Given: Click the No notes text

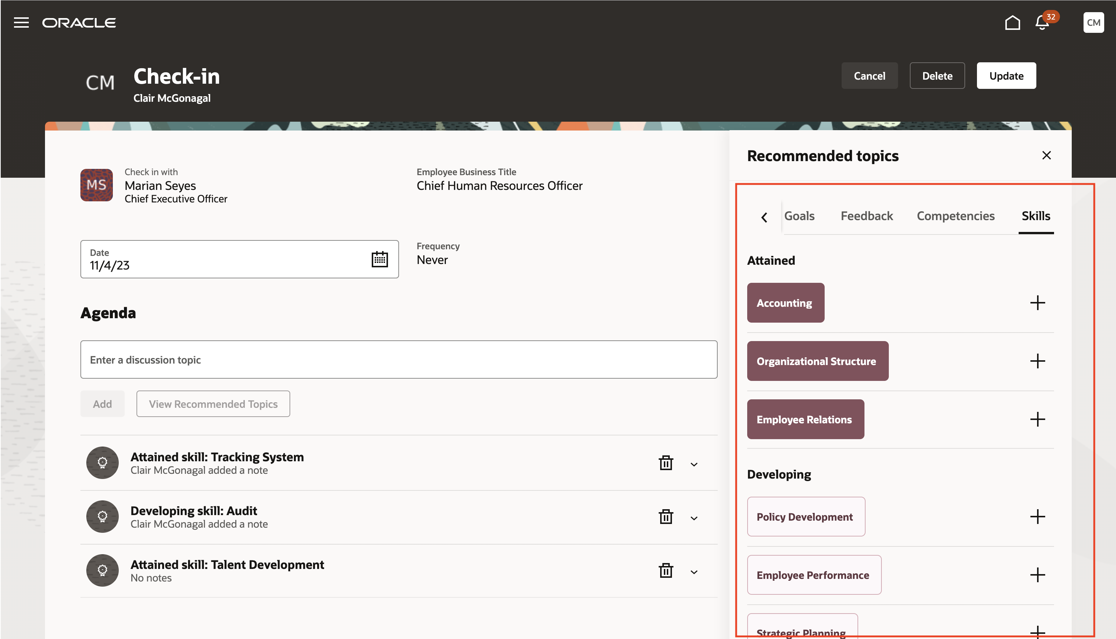Looking at the screenshot, I should click(x=151, y=578).
